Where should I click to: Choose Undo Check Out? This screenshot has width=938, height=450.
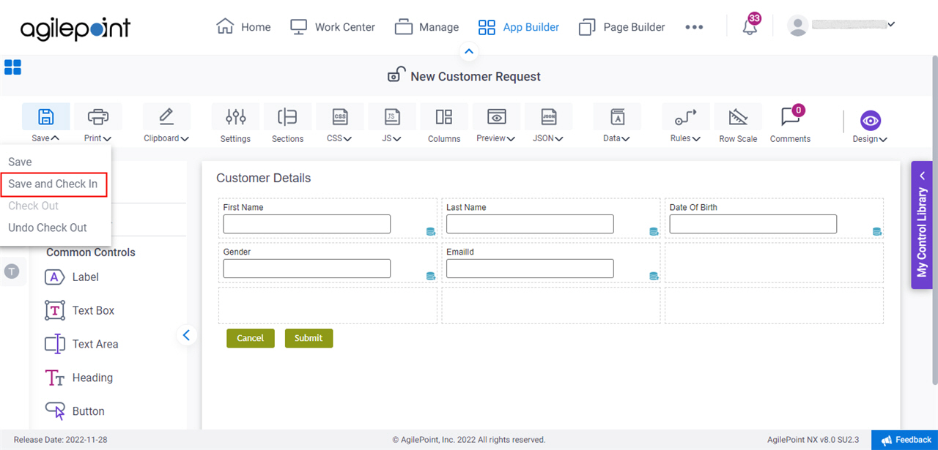click(48, 228)
